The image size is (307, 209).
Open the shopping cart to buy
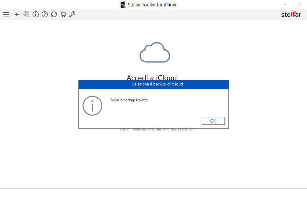coord(63,14)
